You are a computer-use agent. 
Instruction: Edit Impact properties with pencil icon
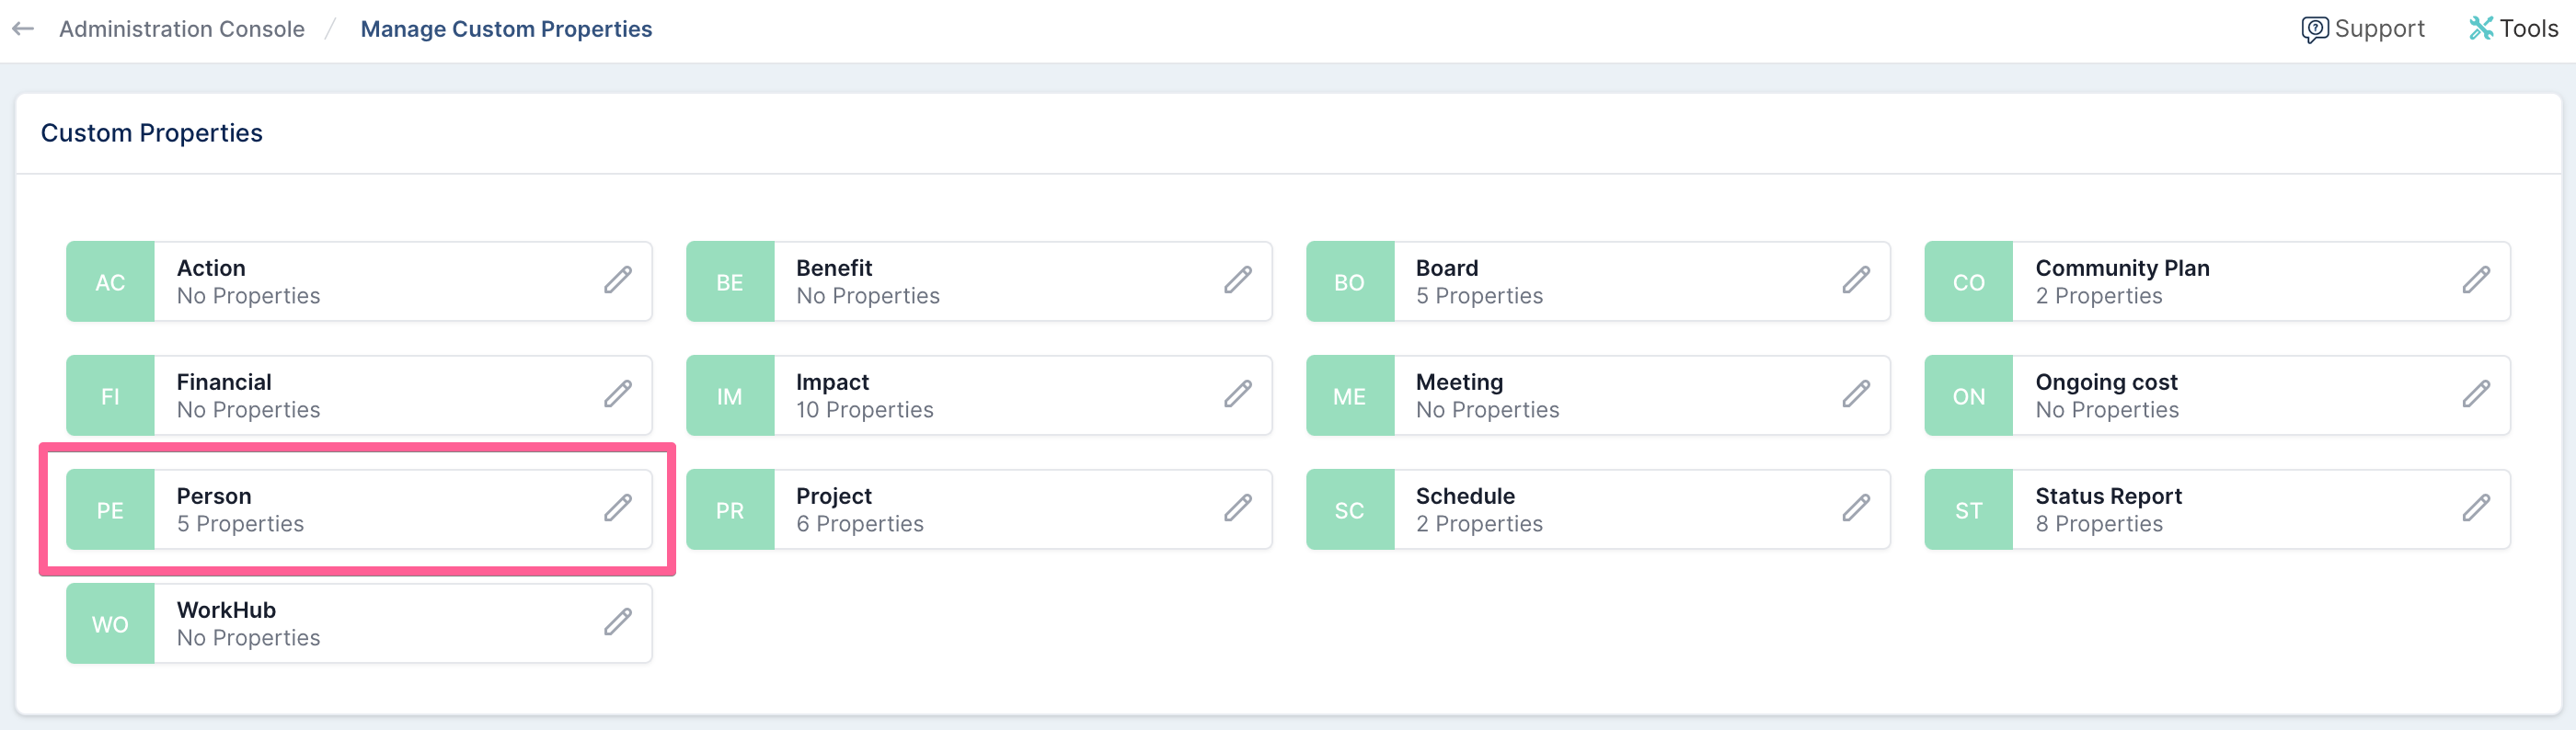tap(1238, 394)
